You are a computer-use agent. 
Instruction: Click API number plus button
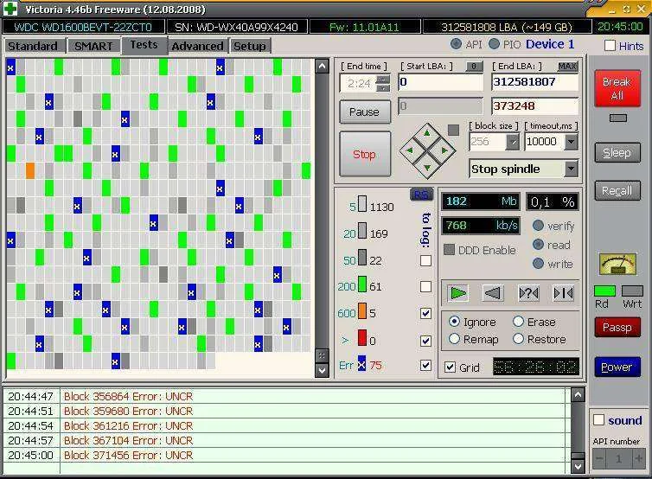638,459
